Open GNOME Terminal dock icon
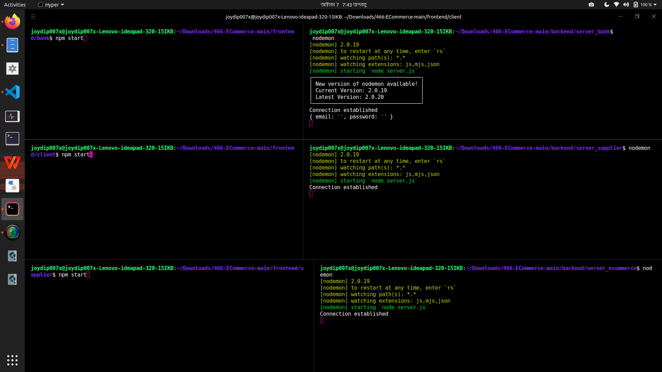The height and width of the screenshot is (372, 662). pyautogui.click(x=12, y=139)
